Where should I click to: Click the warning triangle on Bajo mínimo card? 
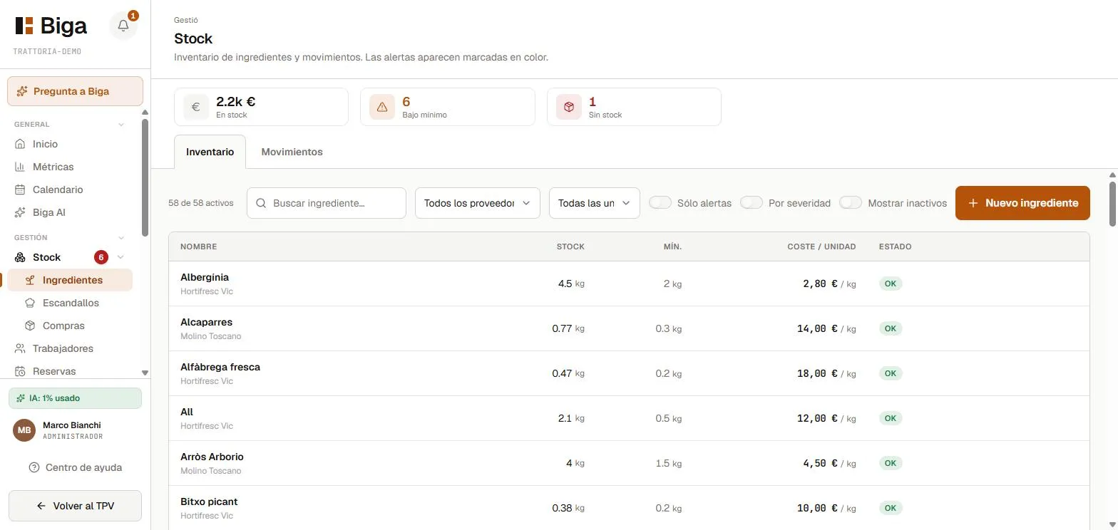[x=382, y=107]
